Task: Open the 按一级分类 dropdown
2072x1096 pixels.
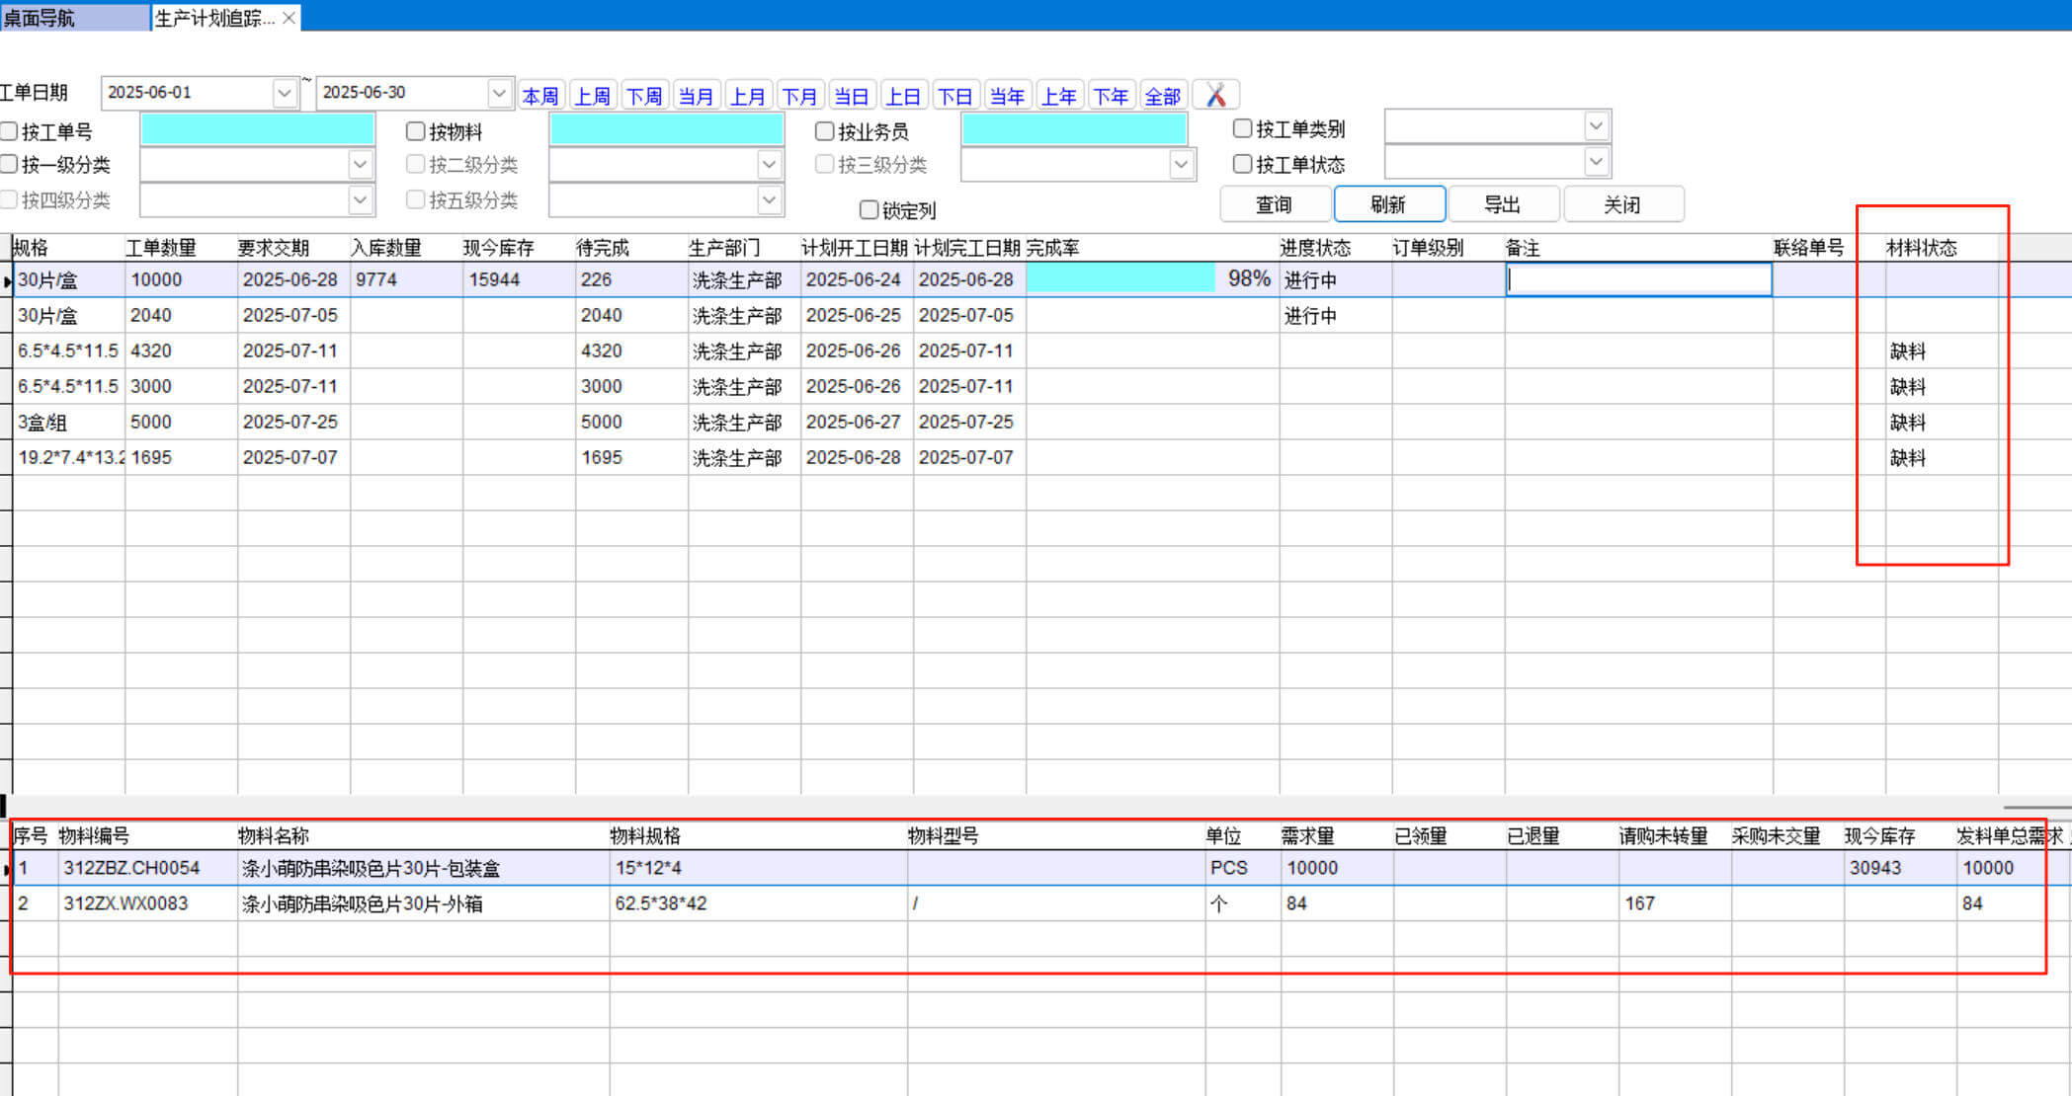Action: pos(360,164)
